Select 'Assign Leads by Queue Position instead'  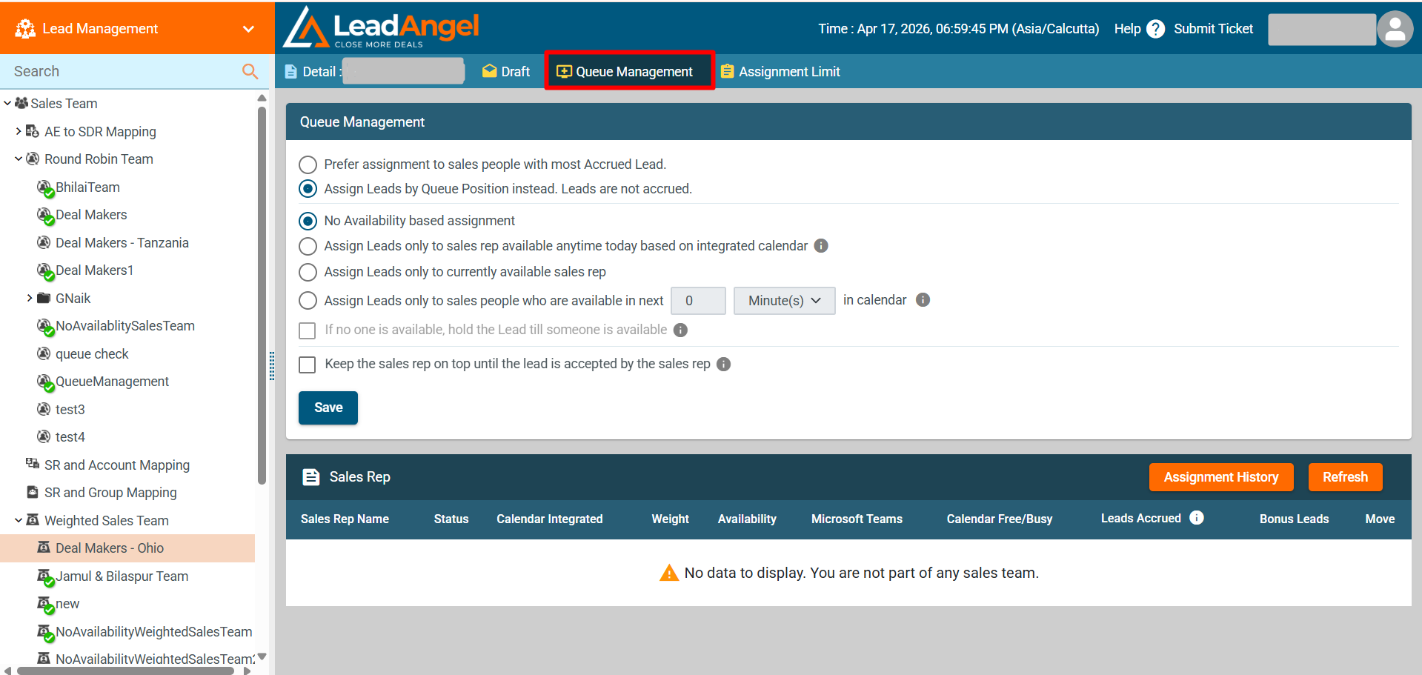tap(308, 189)
